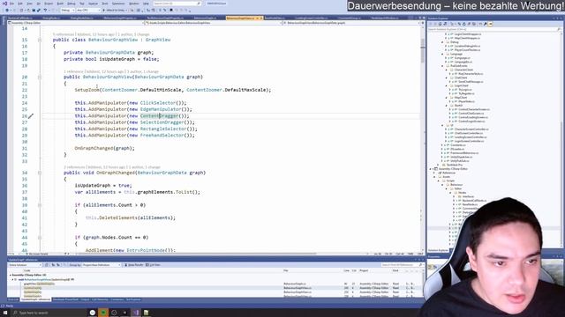The width and height of the screenshot is (565, 317).
Task: Click the references CodeLens above line 20
Action: [73, 71]
